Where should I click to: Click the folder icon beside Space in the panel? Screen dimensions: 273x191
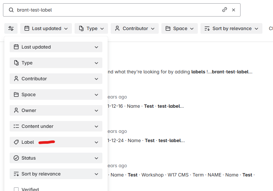click(x=16, y=95)
